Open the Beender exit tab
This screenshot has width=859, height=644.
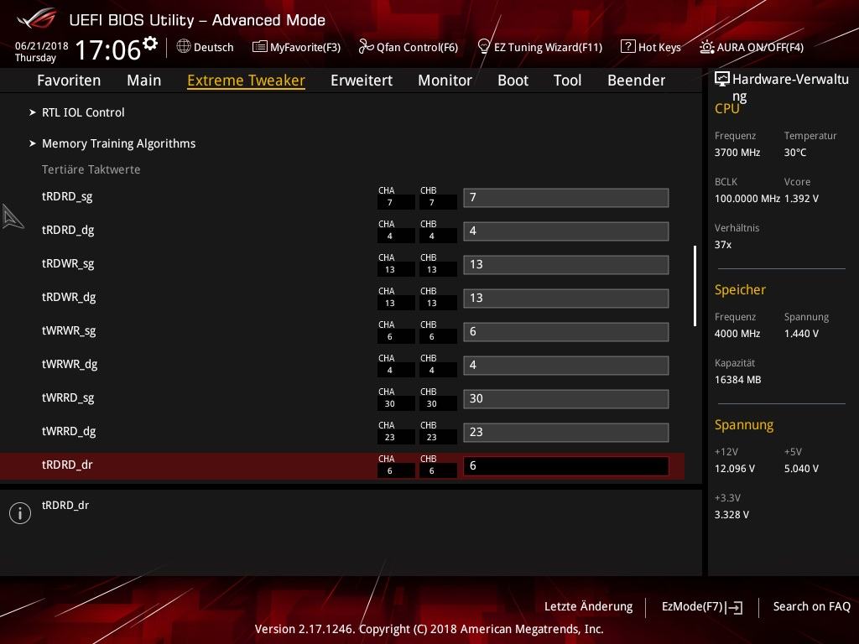(x=637, y=80)
